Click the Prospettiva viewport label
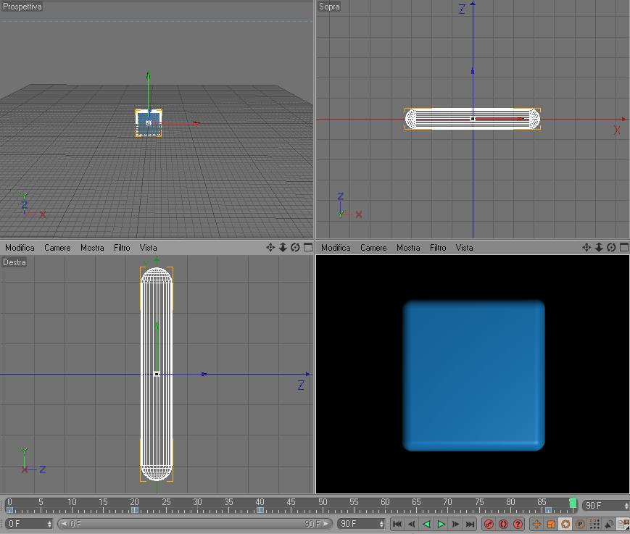The width and height of the screenshot is (630, 534). [x=22, y=7]
